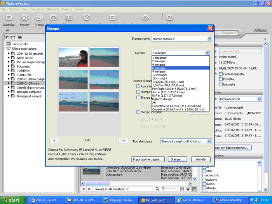Switch to grid thumbnail view icon

point(182,189)
